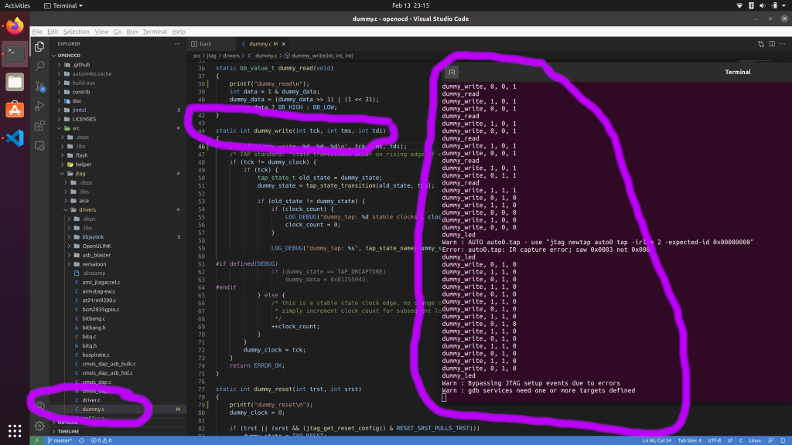Open the Remote Explorer view
Image resolution: width=792 pixels, height=445 pixels.
pyautogui.click(x=39, y=146)
